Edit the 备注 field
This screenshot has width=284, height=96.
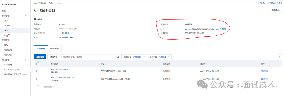click(x=72, y=37)
